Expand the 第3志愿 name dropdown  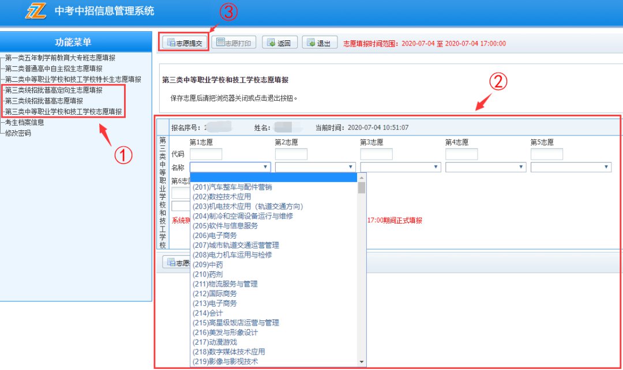click(400, 167)
